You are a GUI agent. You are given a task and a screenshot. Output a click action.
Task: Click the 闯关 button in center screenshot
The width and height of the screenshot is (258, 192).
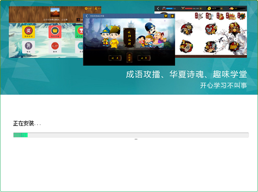[115, 58]
